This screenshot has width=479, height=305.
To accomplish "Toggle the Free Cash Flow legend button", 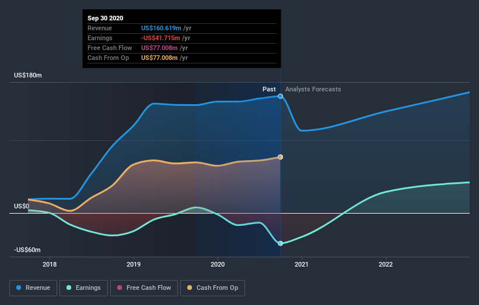I will (144, 288).
